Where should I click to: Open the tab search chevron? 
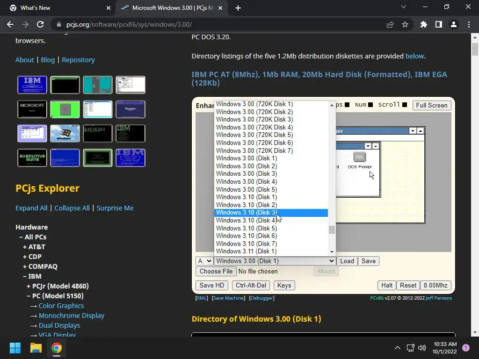404,7
